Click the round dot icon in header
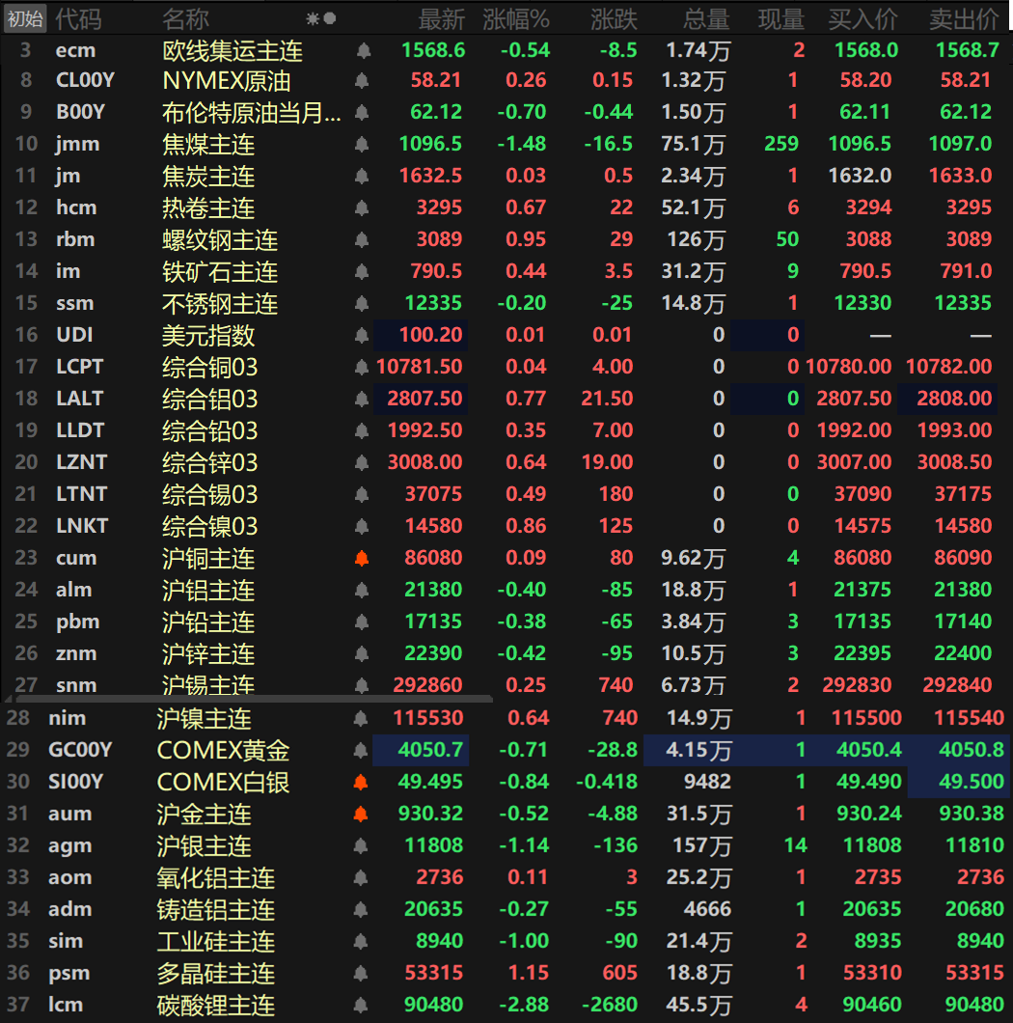Viewport: 1013px width, 1023px height. pyautogui.click(x=330, y=18)
